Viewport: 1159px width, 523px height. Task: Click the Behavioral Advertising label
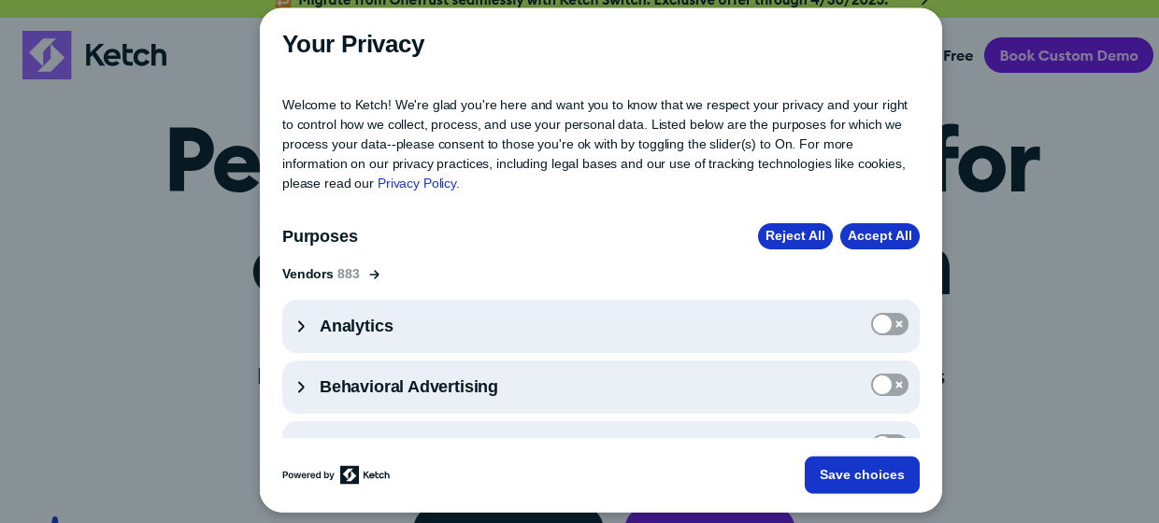click(x=408, y=387)
